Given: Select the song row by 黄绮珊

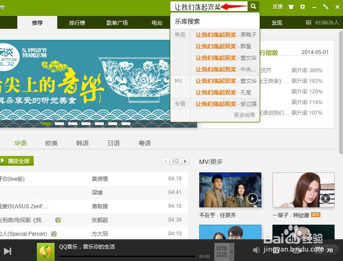Looking at the screenshot, I should pyautogui.click(x=94, y=179).
